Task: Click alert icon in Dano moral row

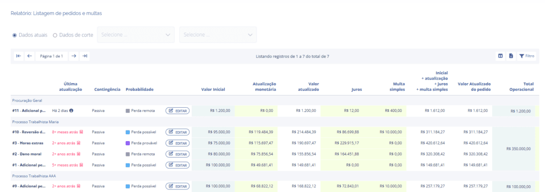Action: [79, 154]
